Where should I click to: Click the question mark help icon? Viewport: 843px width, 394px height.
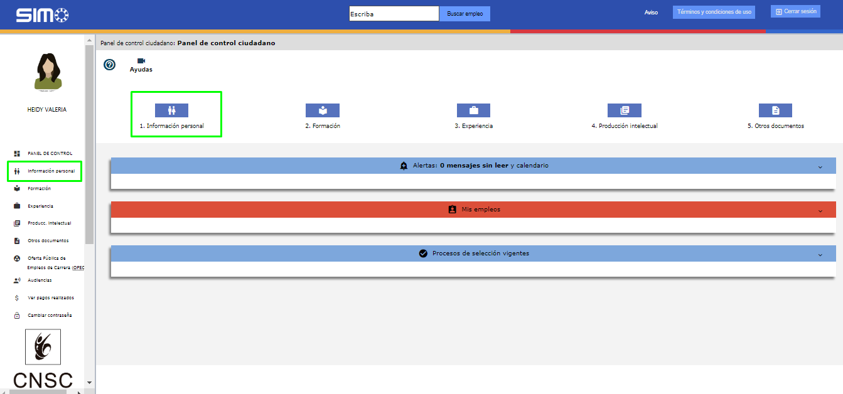(x=110, y=65)
